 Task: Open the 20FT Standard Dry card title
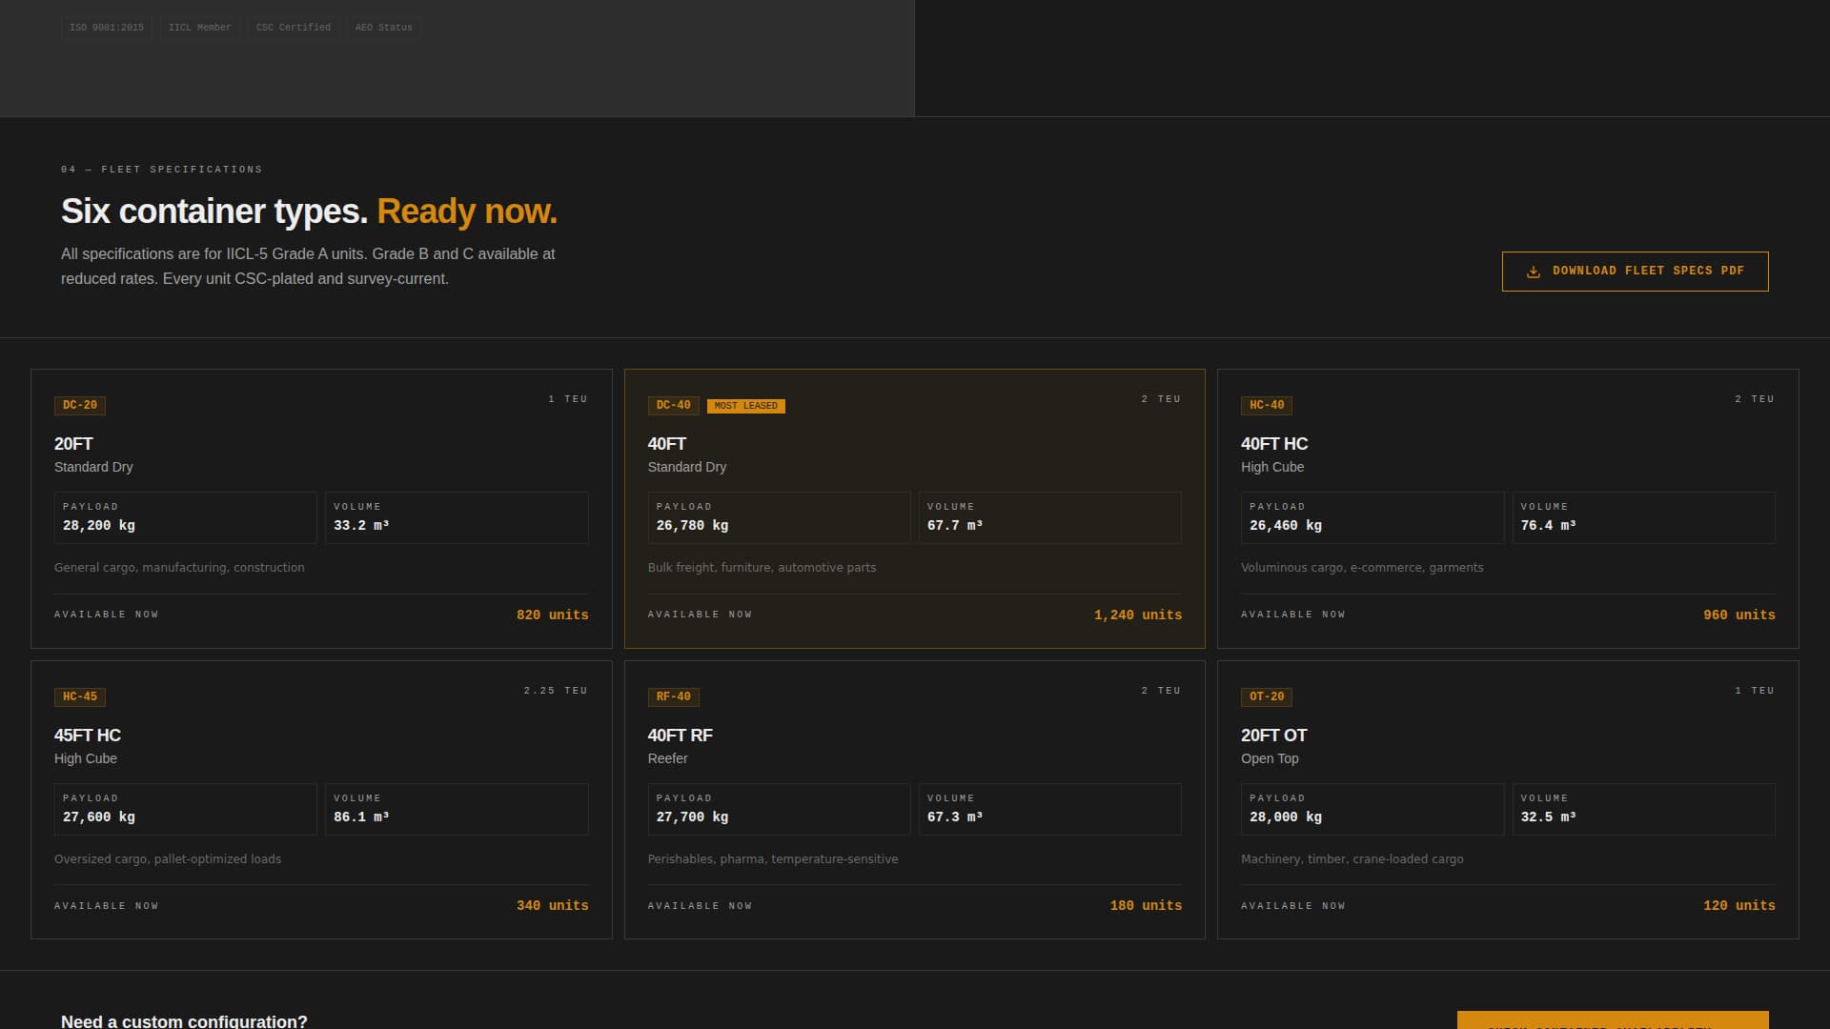[73, 444]
